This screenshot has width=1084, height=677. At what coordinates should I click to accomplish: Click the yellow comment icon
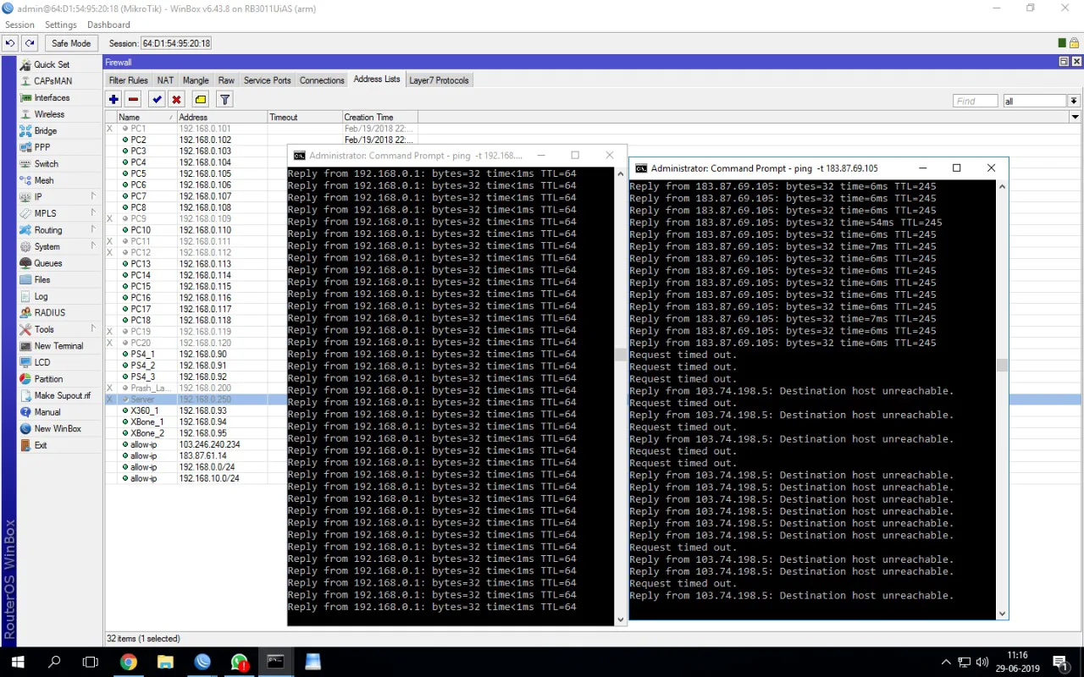pyautogui.click(x=200, y=99)
